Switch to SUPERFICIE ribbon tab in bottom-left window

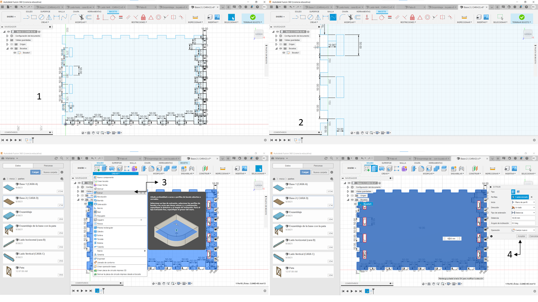pos(117,163)
